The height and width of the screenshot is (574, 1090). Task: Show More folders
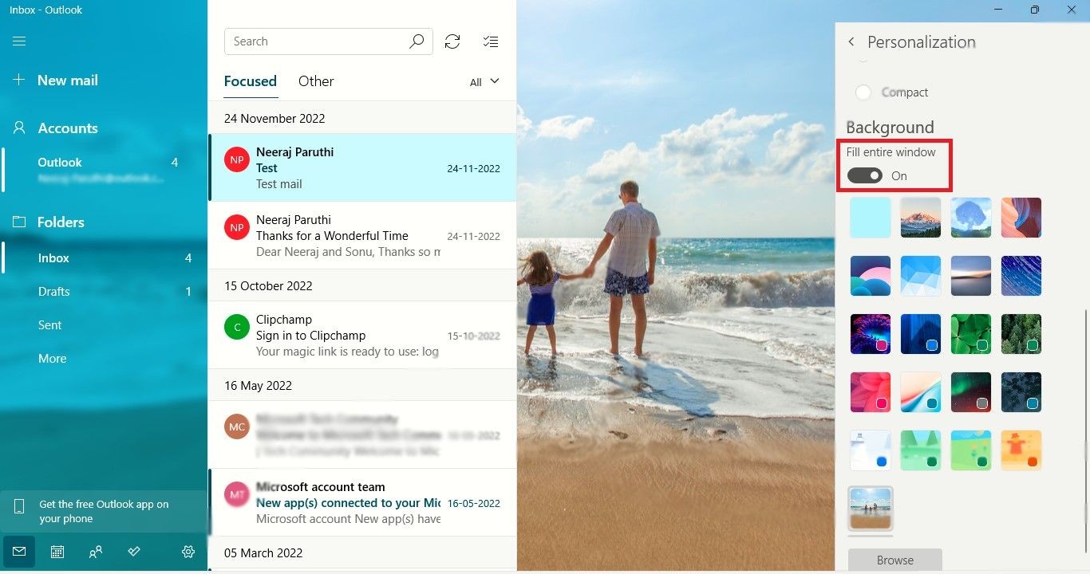[104, 359]
